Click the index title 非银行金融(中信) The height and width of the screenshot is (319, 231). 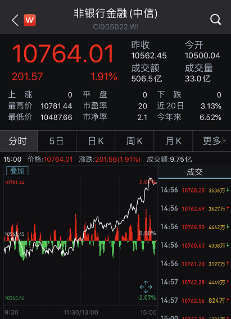pyautogui.click(x=116, y=13)
